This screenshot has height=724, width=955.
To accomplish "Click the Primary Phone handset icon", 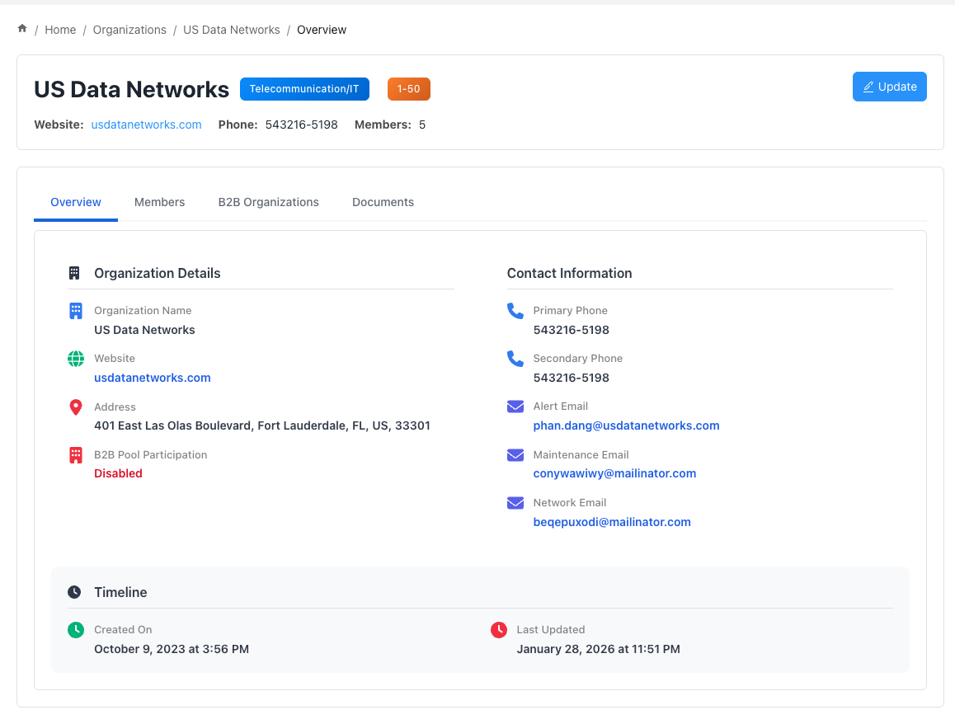I will pyautogui.click(x=515, y=311).
